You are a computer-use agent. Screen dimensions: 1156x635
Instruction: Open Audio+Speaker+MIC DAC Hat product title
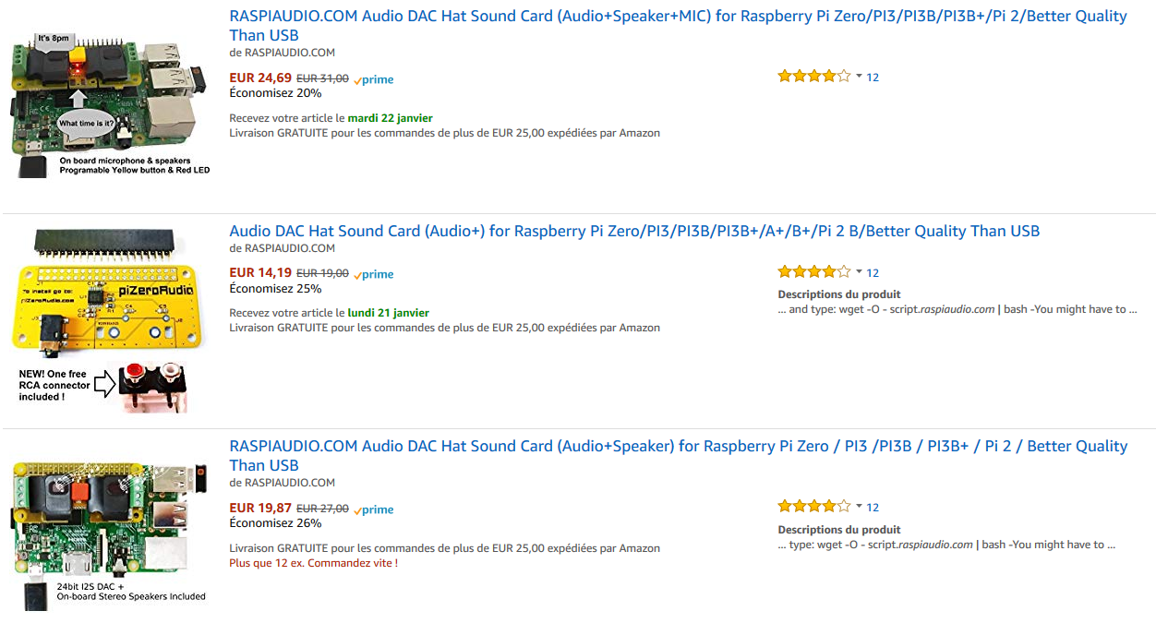(679, 26)
